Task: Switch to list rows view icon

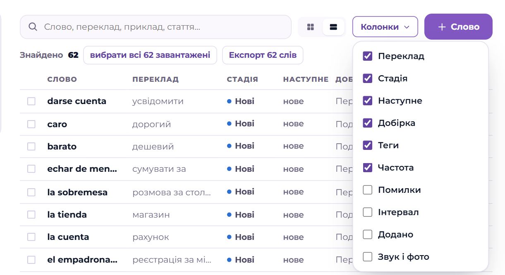Action: pos(333,27)
